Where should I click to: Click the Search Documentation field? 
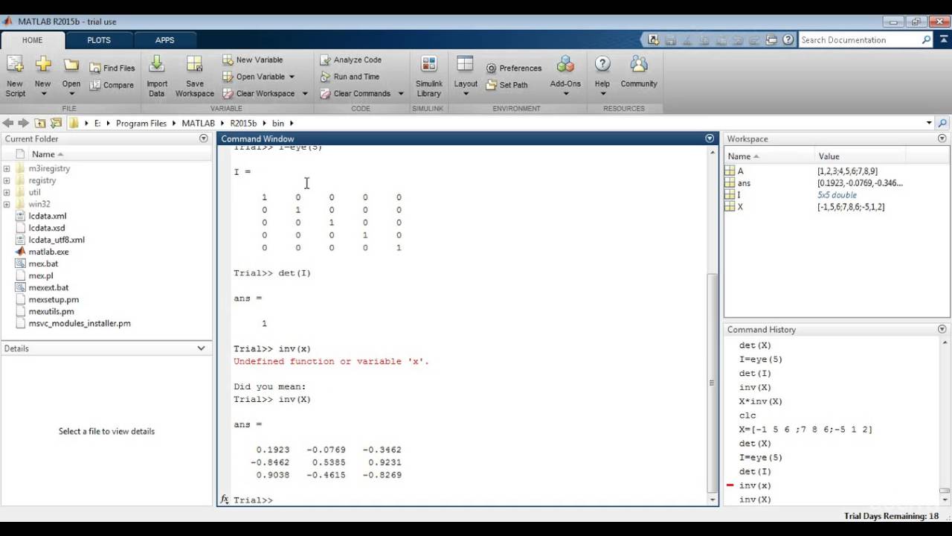click(860, 40)
